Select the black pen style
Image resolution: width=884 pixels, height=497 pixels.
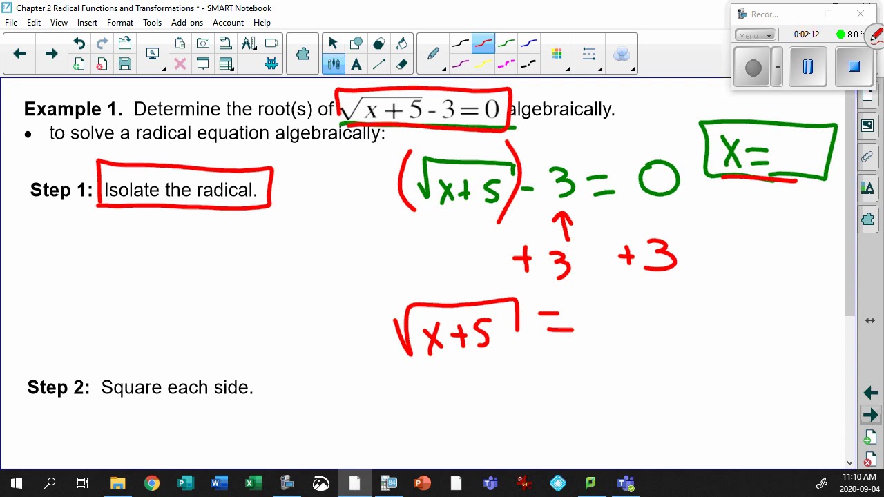click(460, 43)
